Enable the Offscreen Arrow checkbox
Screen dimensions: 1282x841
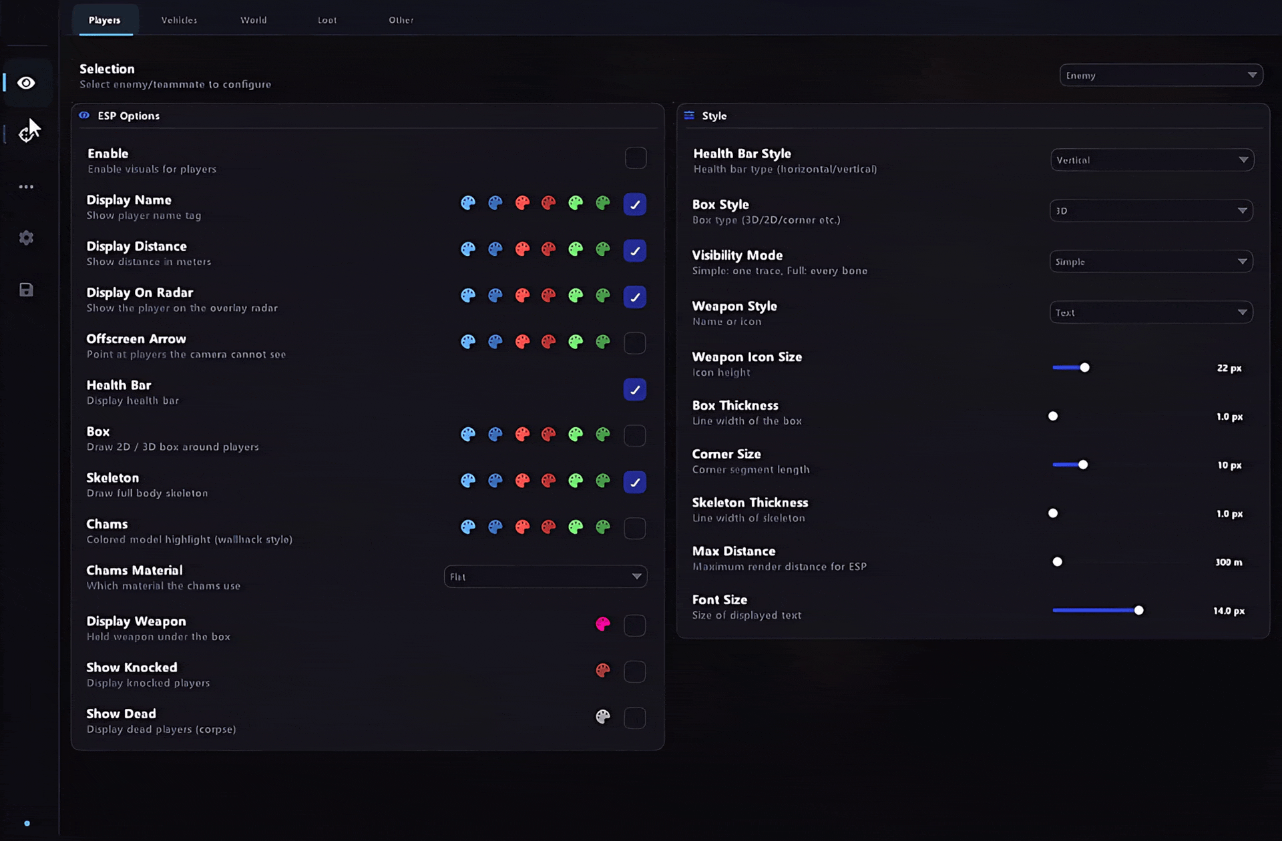(635, 343)
